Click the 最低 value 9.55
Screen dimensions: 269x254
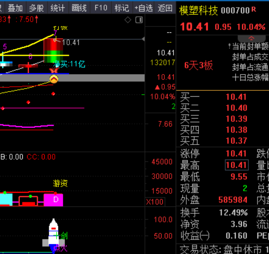239,177
